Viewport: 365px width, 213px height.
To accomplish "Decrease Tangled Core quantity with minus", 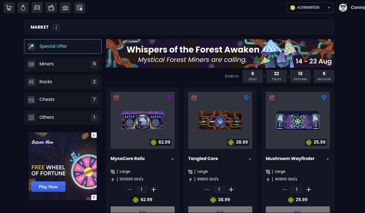I will 207,190.
